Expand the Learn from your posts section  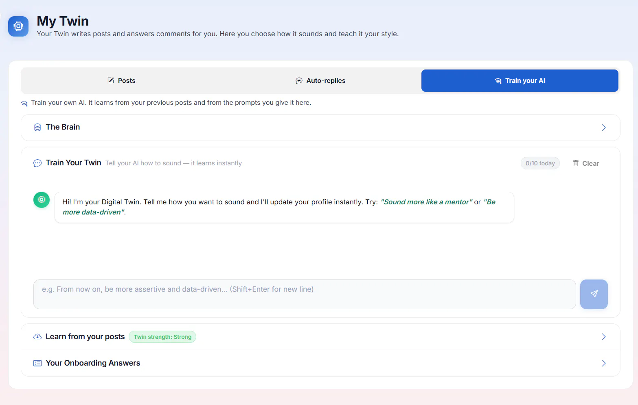coord(603,337)
